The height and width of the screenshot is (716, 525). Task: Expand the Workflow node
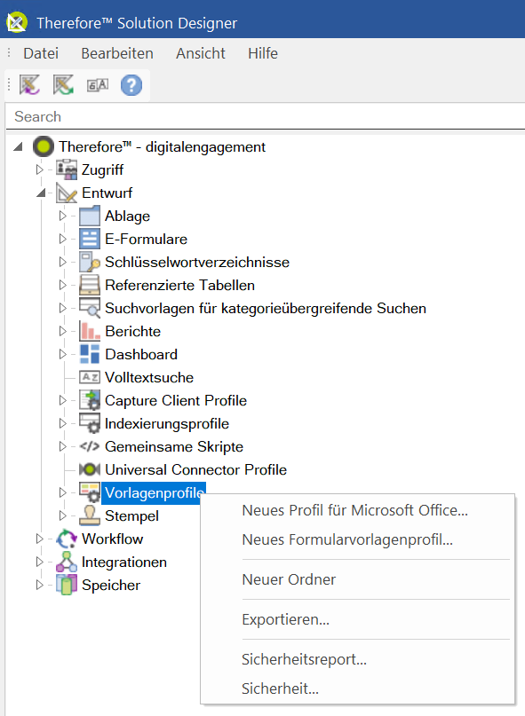click(40, 539)
